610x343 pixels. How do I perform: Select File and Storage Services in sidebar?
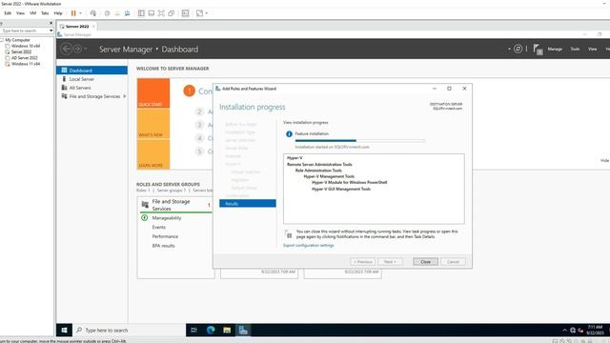(x=91, y=96)
